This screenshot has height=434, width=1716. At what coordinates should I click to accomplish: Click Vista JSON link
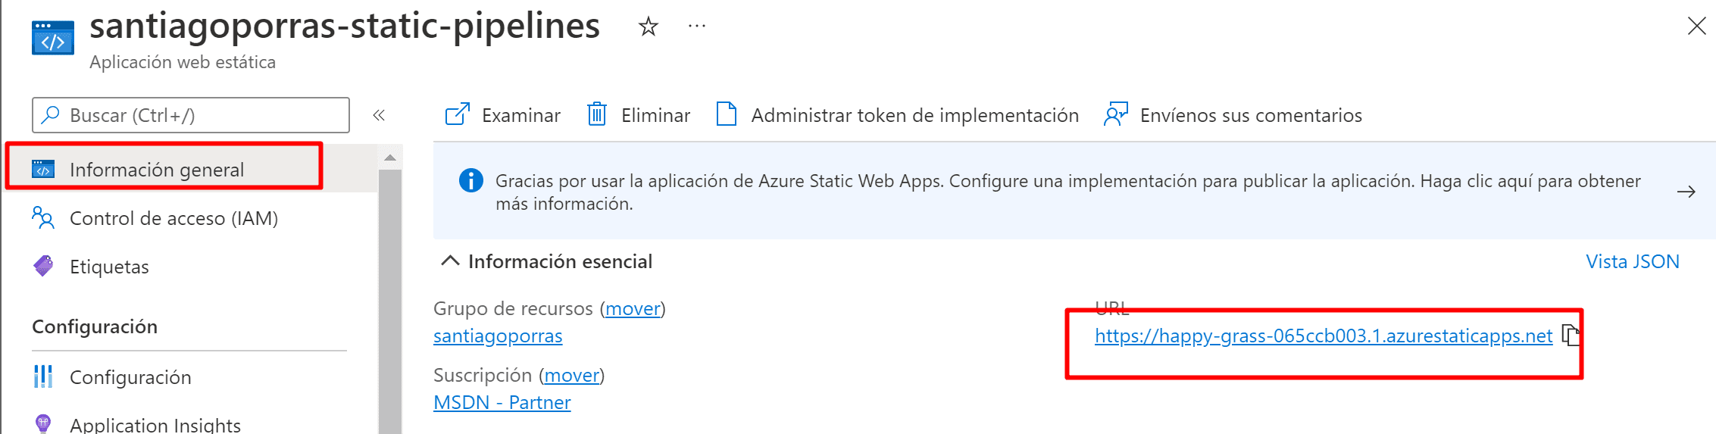point(1633,261)
